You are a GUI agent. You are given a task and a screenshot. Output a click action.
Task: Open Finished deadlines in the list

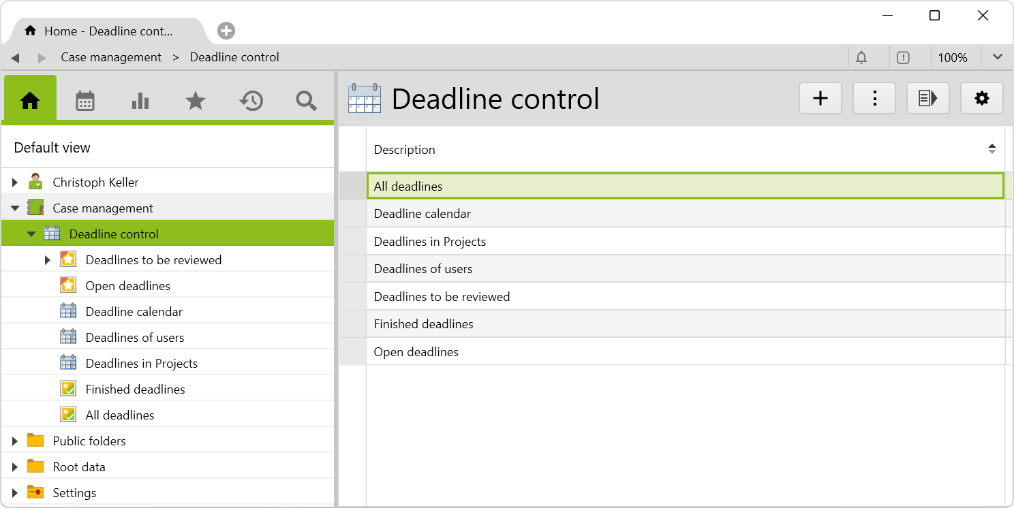[423, 324]
